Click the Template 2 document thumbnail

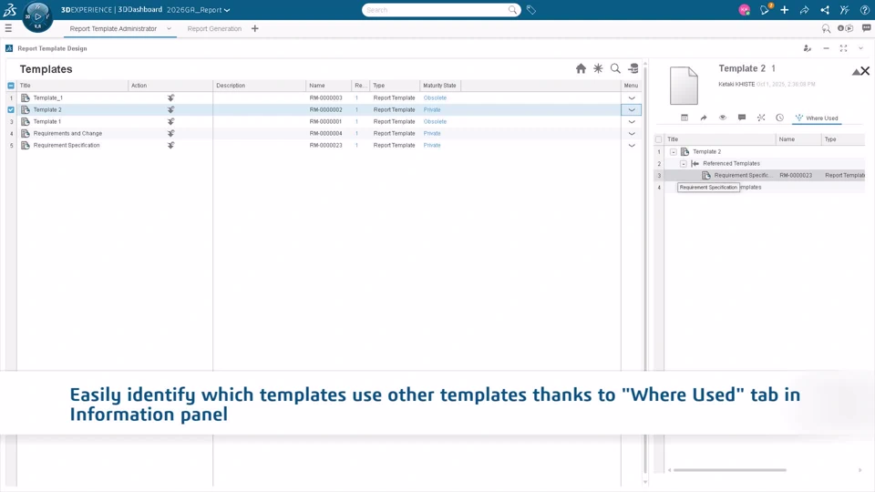(684, 86)
